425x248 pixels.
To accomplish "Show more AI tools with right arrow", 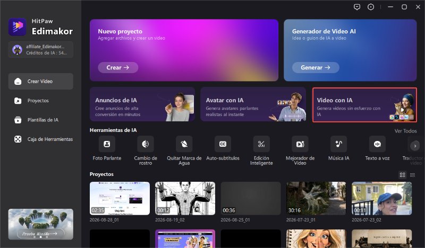I will [x=415, y=146].
